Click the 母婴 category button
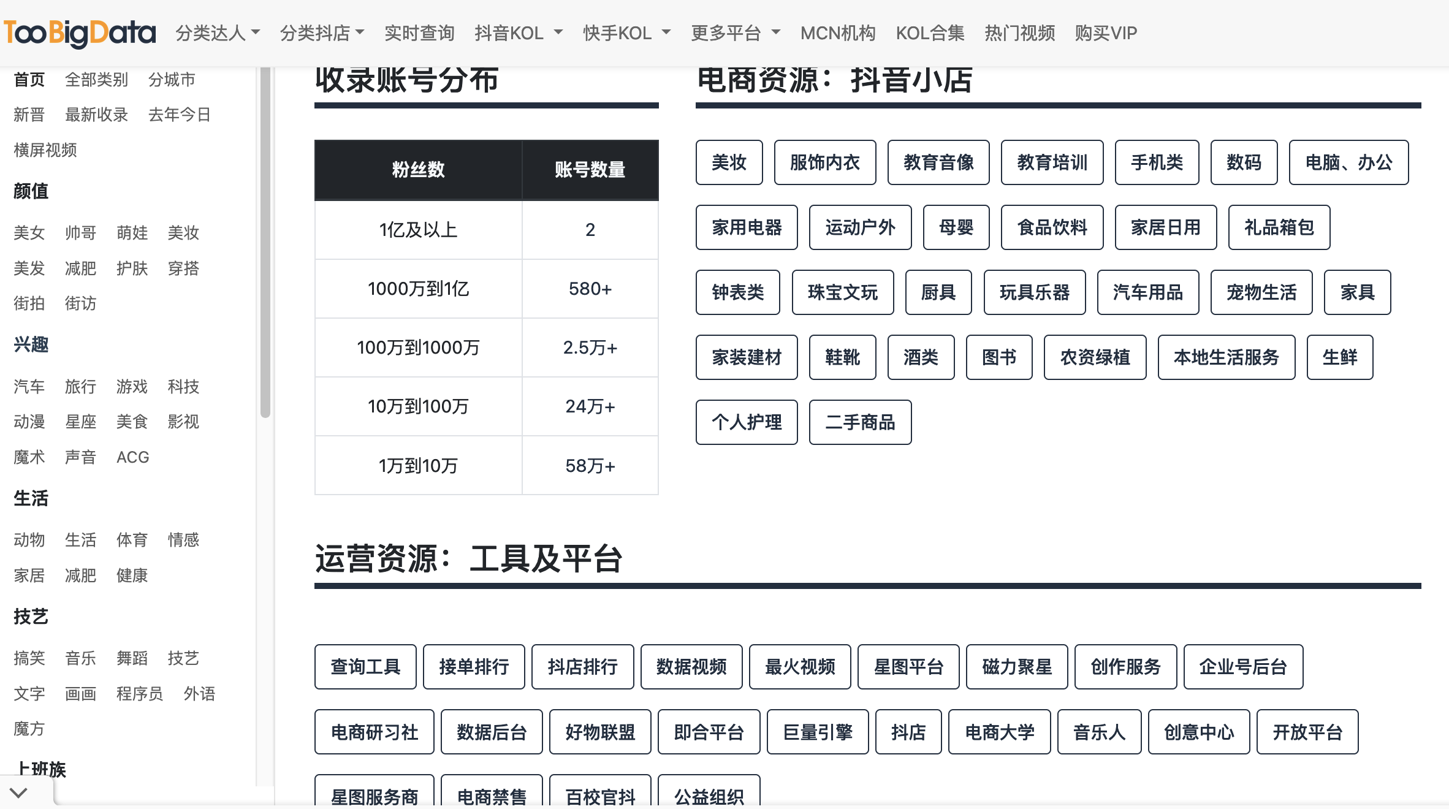Image resolution: width=1449 pixels, height=809 pixels. 956,227
